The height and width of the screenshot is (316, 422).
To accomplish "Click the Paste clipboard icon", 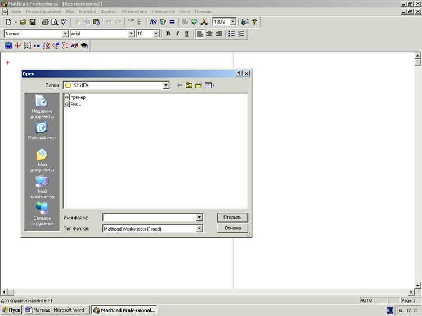I will point(96,22).
